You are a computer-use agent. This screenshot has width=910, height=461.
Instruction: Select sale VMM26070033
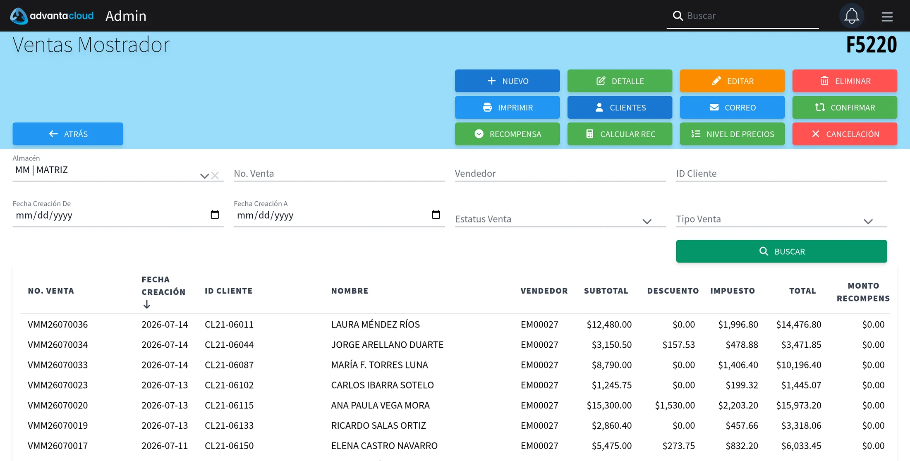click(58, 365)
